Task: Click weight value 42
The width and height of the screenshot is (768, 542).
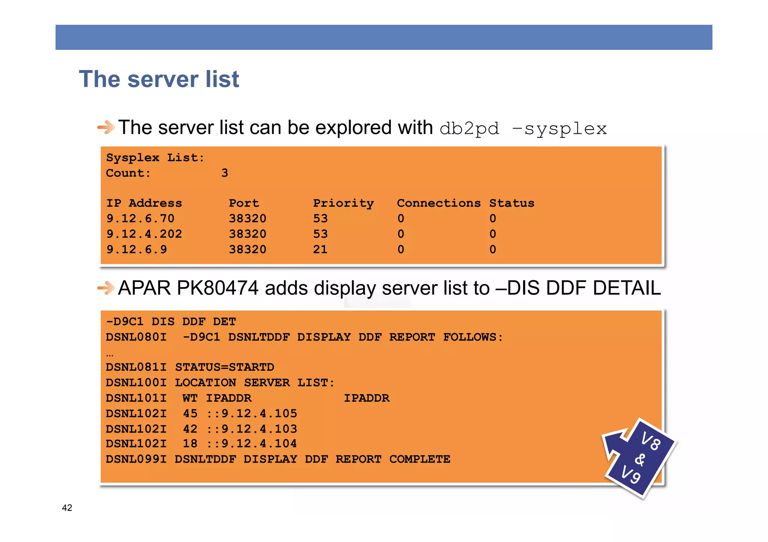Action: 190,429
